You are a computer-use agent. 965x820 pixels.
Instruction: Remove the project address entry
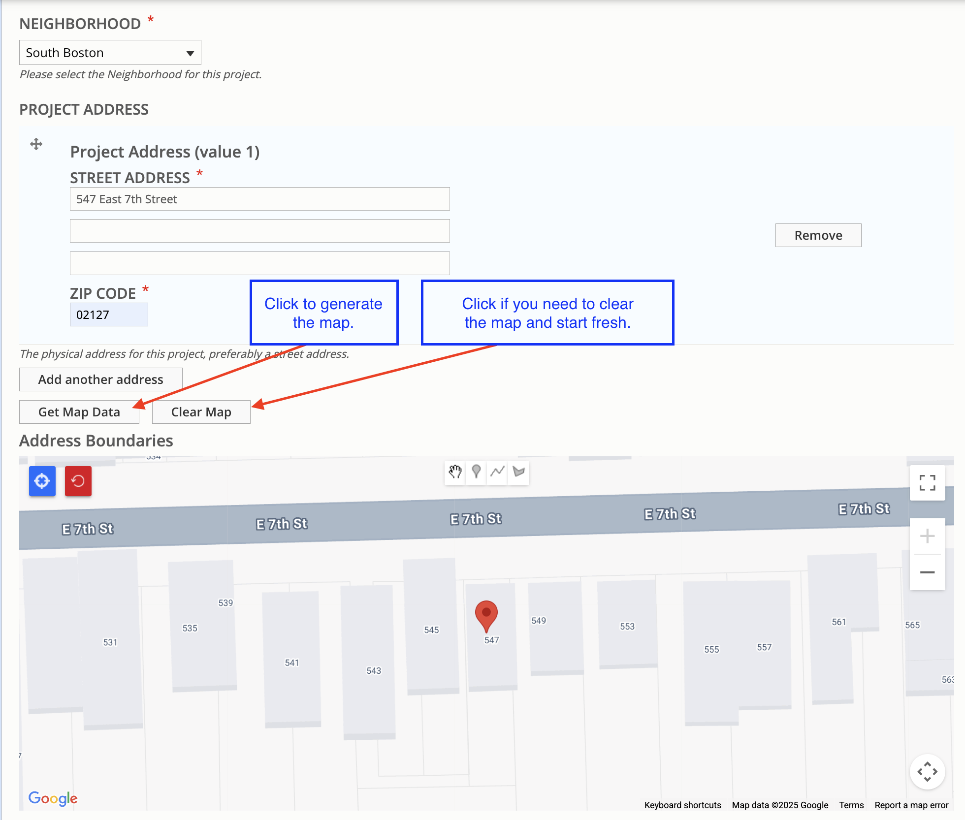[x=818, y=235]
